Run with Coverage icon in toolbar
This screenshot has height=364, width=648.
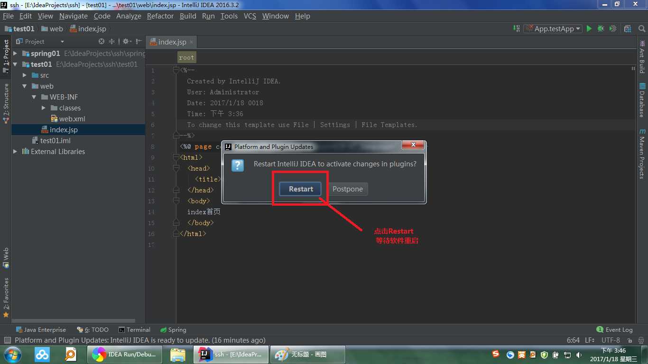coord(612,28)
